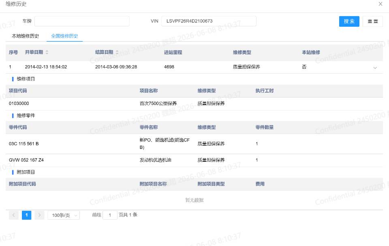
Task: Click the 搜索 button
Action: click(349, 21)
